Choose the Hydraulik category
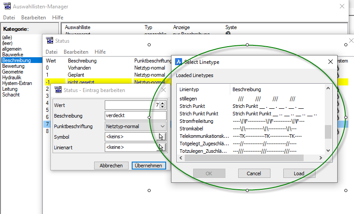 (x=13, y=77)
